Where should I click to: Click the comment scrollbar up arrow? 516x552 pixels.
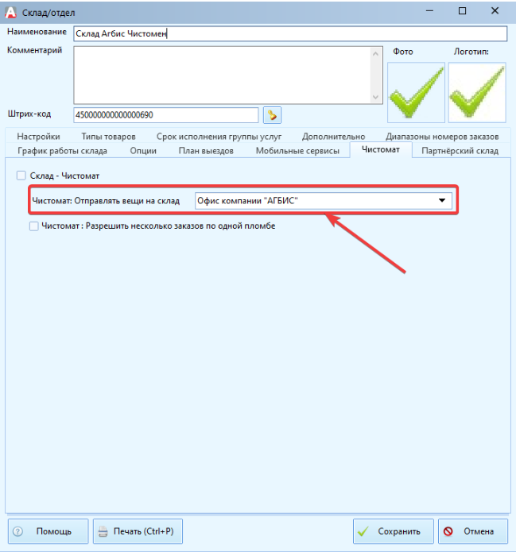[x=375, y=54]
